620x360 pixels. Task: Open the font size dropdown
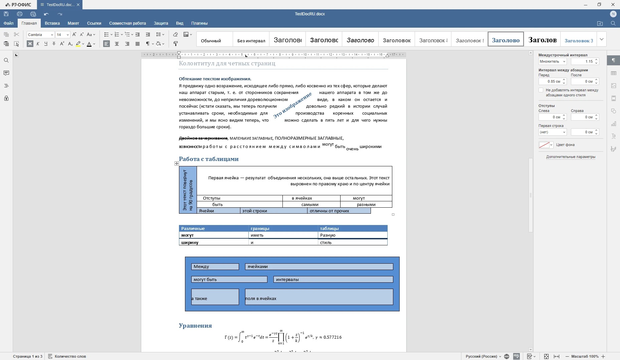(x=67, y=35)
